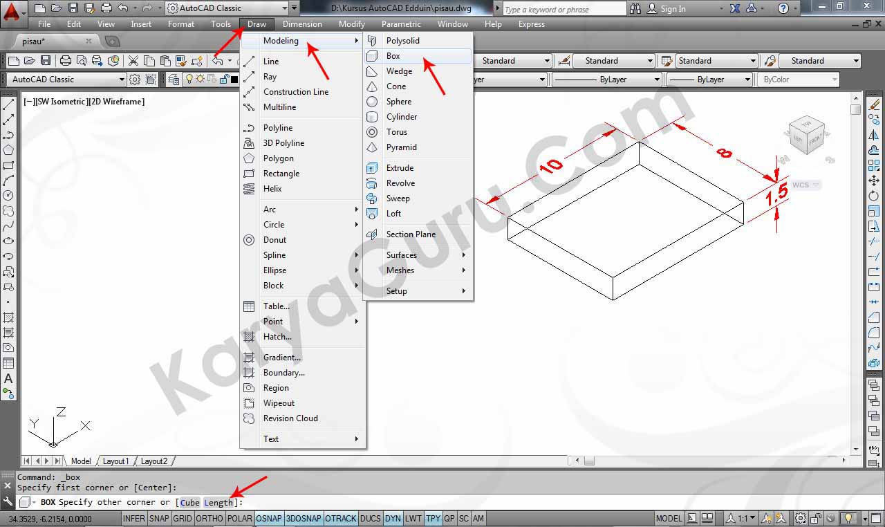The image size is (885, 527).
Task: Click the Sphere modeling icon
Action: coord(372,102)
